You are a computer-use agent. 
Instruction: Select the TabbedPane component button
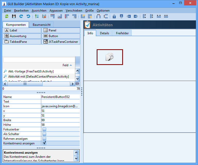coord(21,42)
